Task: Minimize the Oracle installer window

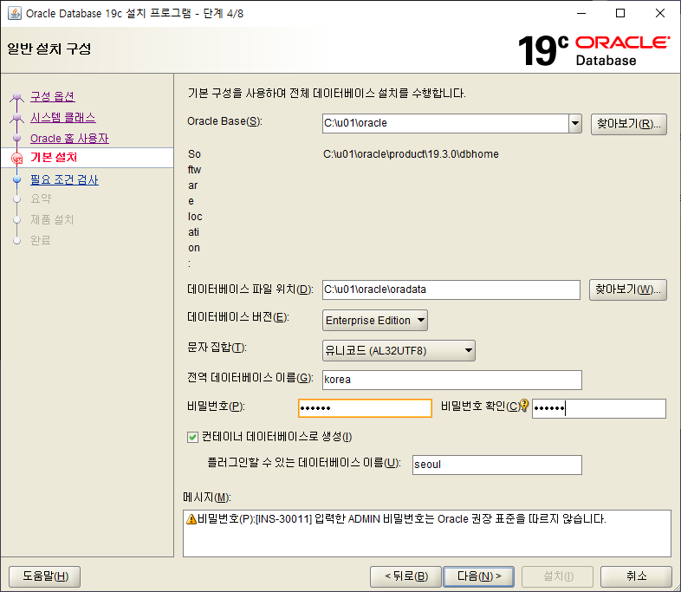Action: point(581,14)
